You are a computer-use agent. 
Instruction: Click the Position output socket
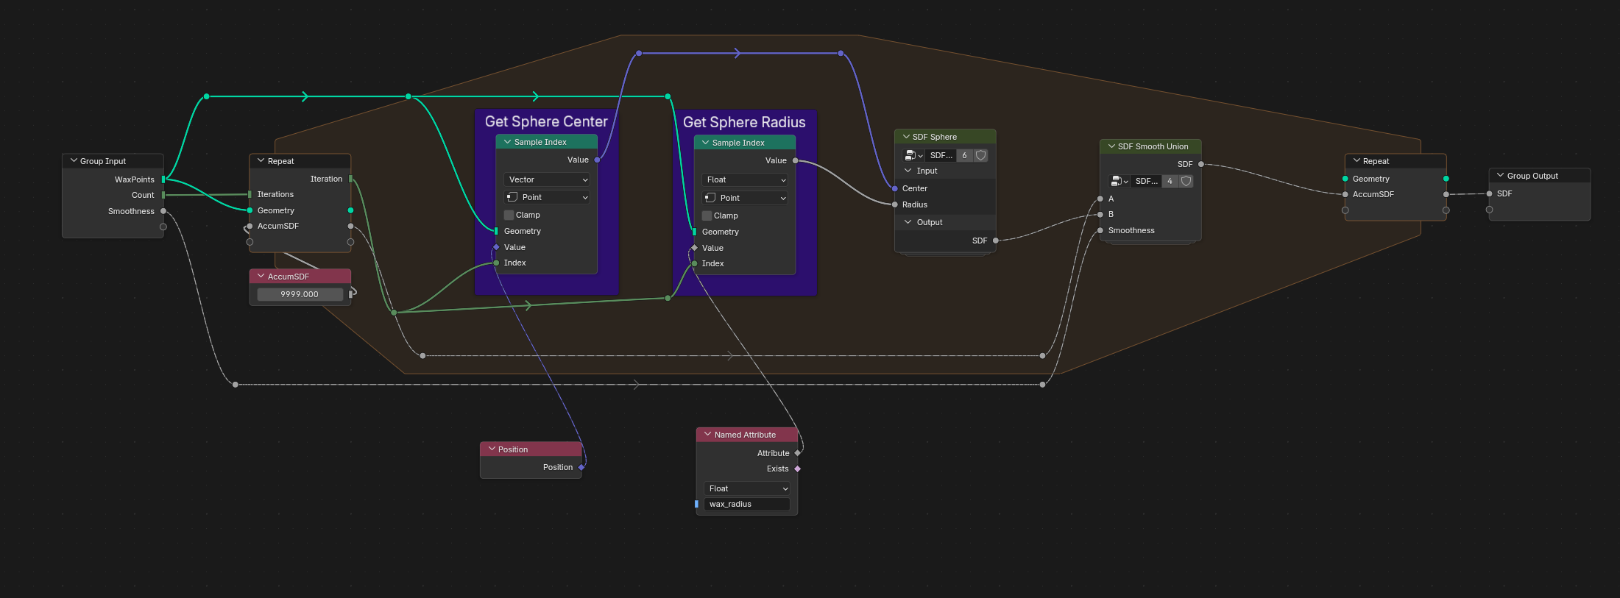tap(581, 467)
